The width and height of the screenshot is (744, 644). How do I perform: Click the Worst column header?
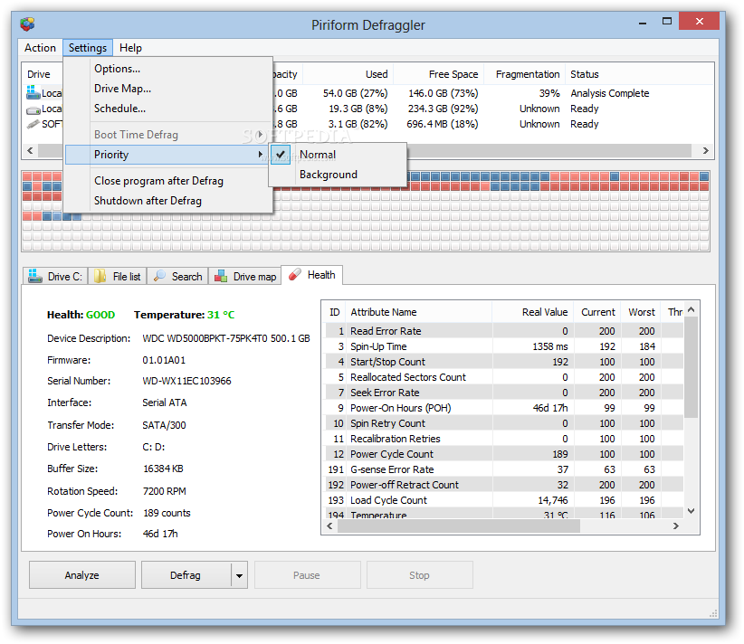(x=639, y=312)
